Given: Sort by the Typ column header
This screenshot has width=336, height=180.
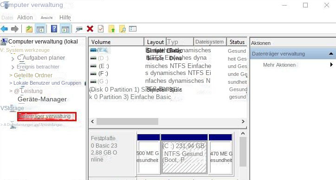Looking at the screenshot, I should (x=180, y=42).
